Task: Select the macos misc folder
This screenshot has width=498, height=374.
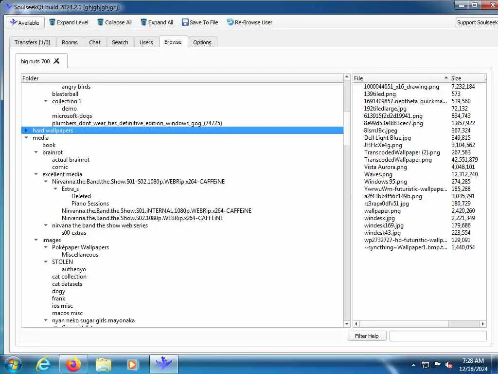Action: 67,313
